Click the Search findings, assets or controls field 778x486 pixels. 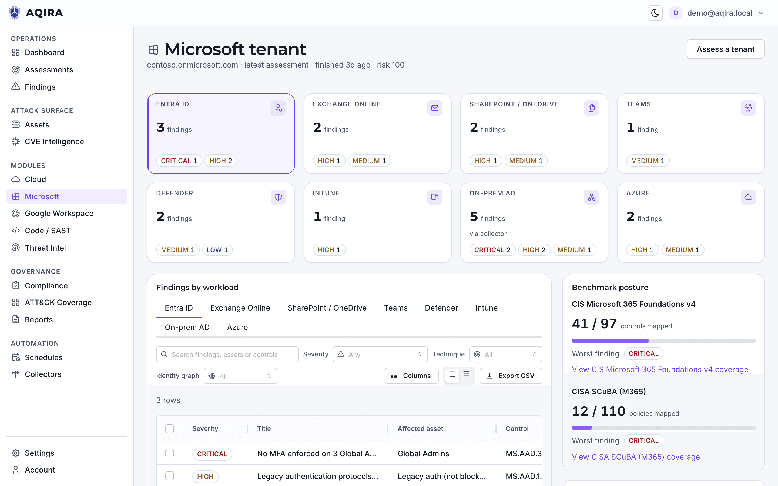227,354
